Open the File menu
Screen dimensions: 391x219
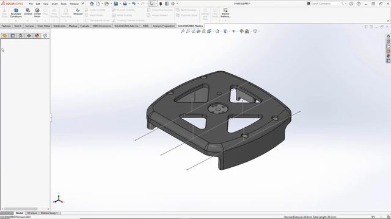coord(31,4)
